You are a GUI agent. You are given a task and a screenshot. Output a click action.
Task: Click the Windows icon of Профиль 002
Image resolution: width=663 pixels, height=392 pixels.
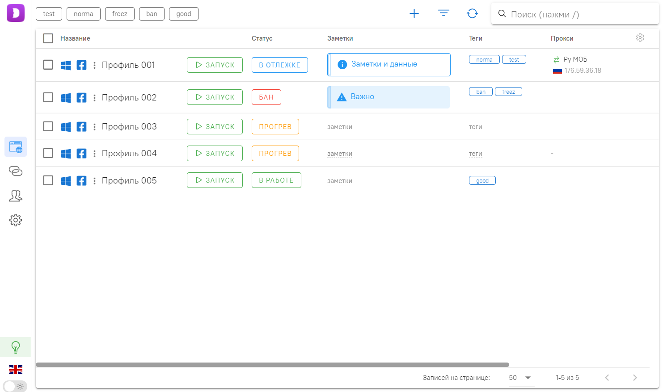coord(66,97)
